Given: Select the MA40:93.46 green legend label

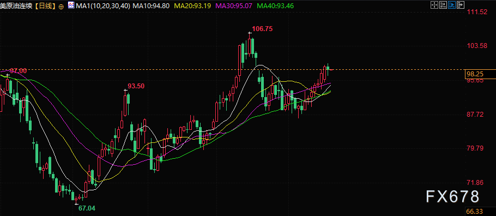Looking at the screenshot, I should tap(275, 5).
